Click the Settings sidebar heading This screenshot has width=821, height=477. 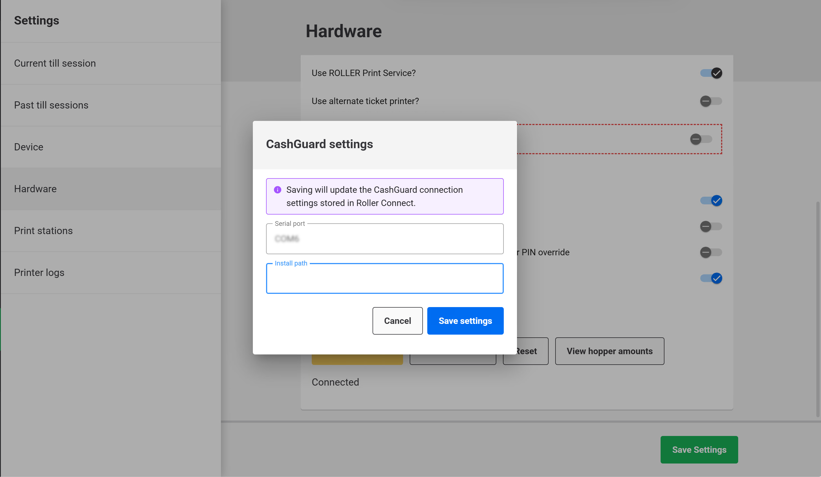click(x=37, y=21)
